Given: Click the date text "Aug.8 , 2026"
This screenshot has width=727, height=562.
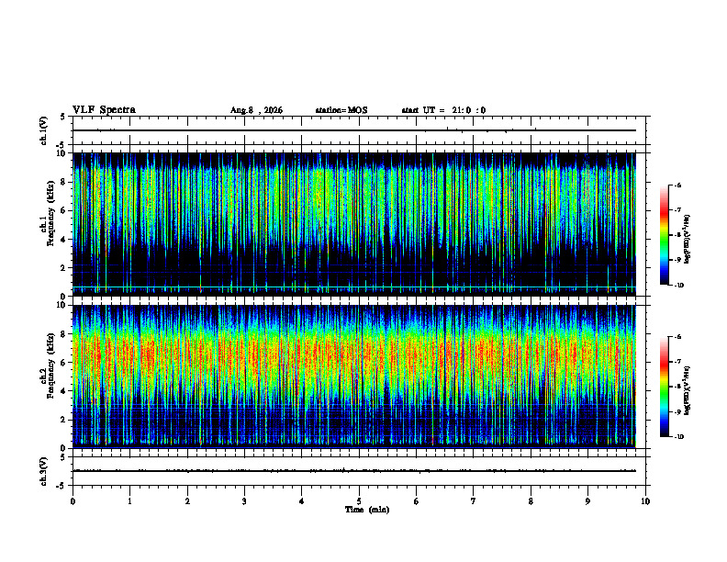Looking at the screenshot, I should pos(256,110).
